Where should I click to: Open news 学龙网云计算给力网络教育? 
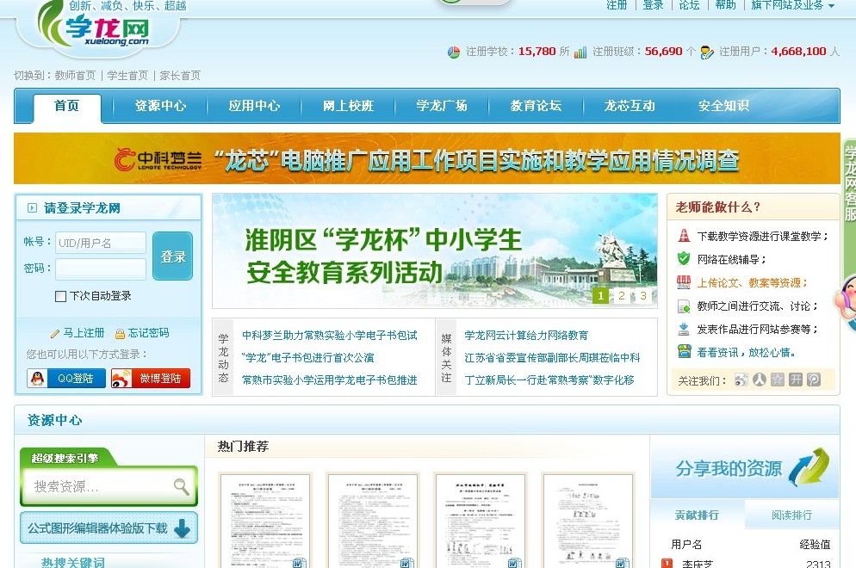pyautogui.click(x=526, y=335)
